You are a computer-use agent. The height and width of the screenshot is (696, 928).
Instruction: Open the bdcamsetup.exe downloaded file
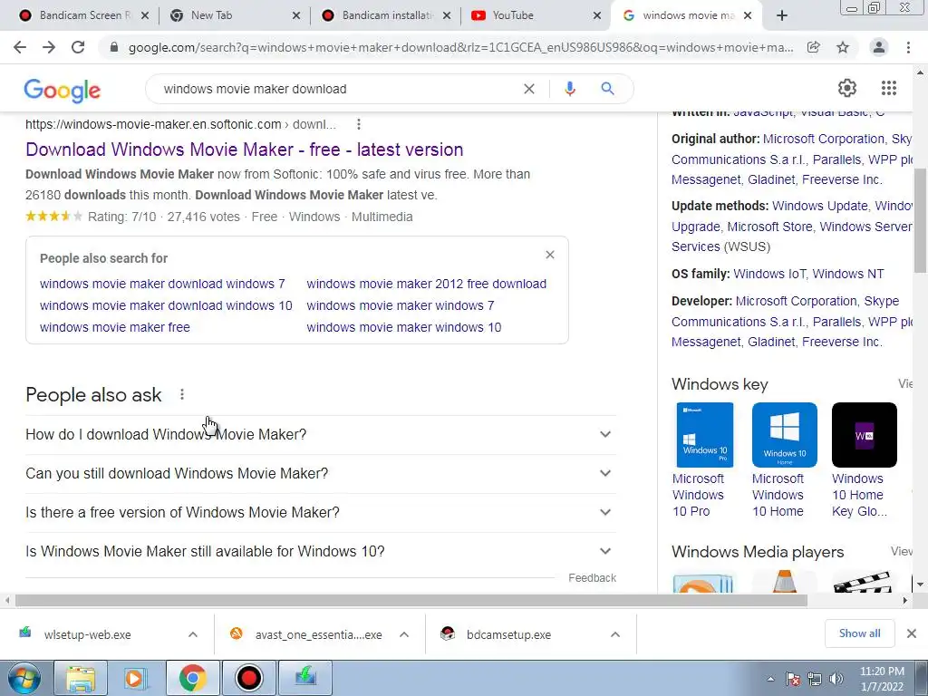point(508,634)
